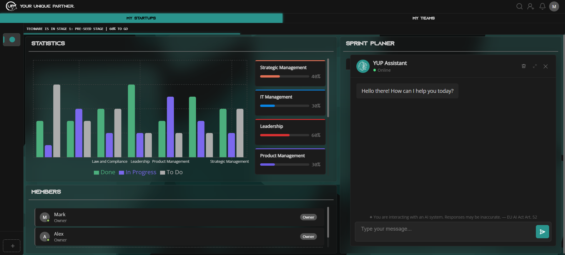Open the IT Management card
Image resolution: width=565 pixels, height=255 pixels.
pos(290,103)
